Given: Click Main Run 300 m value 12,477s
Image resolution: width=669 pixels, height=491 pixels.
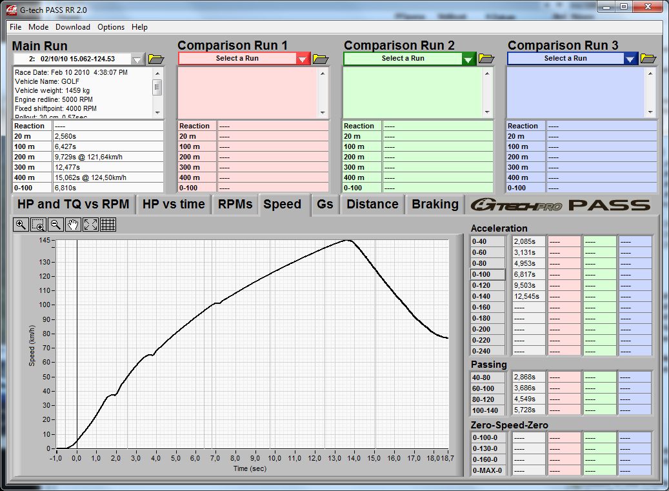Looking at the screenshot, I should [x=108, y=167].
